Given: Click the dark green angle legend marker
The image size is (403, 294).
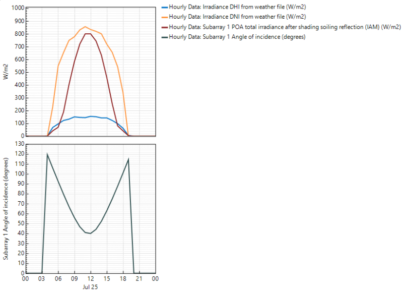Looking at the screenshot, I should click(x=164, y=37).
